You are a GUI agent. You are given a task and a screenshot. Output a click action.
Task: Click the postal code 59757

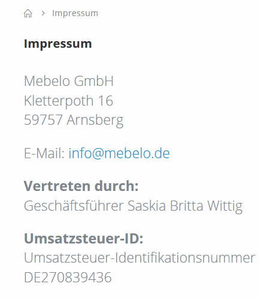[x=43, y=120]
